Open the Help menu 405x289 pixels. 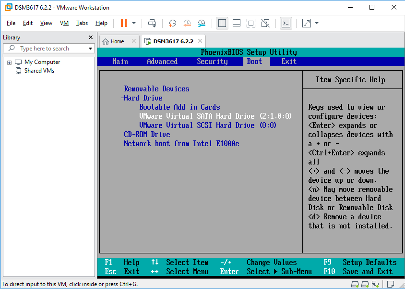coord(101,23)
